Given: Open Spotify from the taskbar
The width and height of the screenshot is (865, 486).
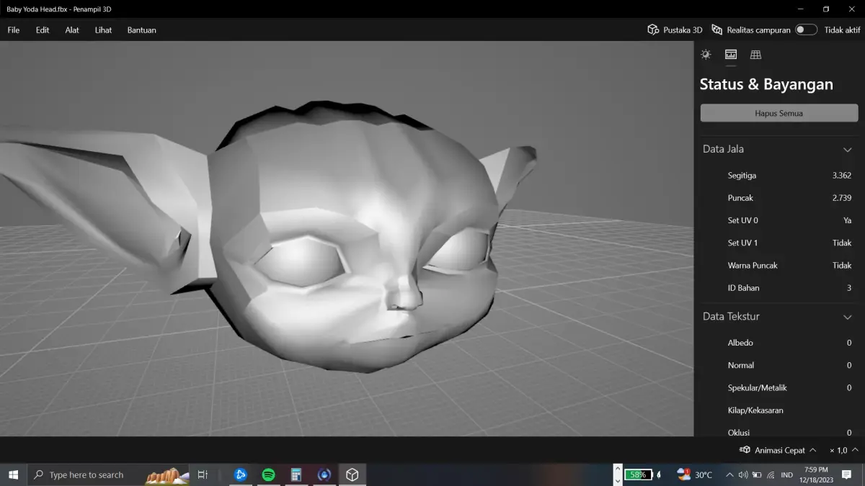Looking at the screenshot, I should (268, 474).
